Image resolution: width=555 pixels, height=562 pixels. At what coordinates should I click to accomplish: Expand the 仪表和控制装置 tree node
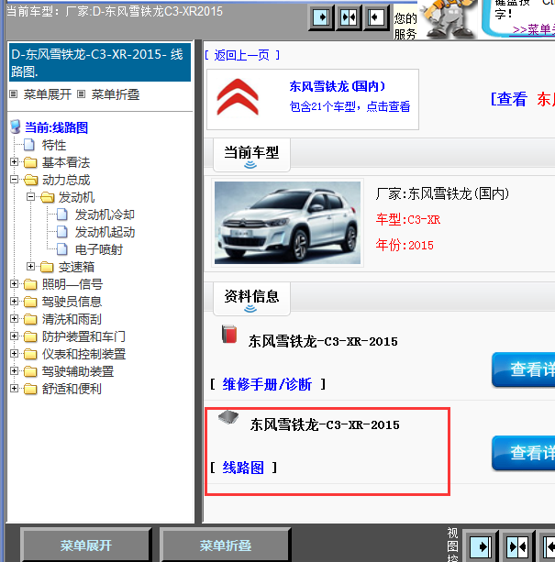(14, 353)
